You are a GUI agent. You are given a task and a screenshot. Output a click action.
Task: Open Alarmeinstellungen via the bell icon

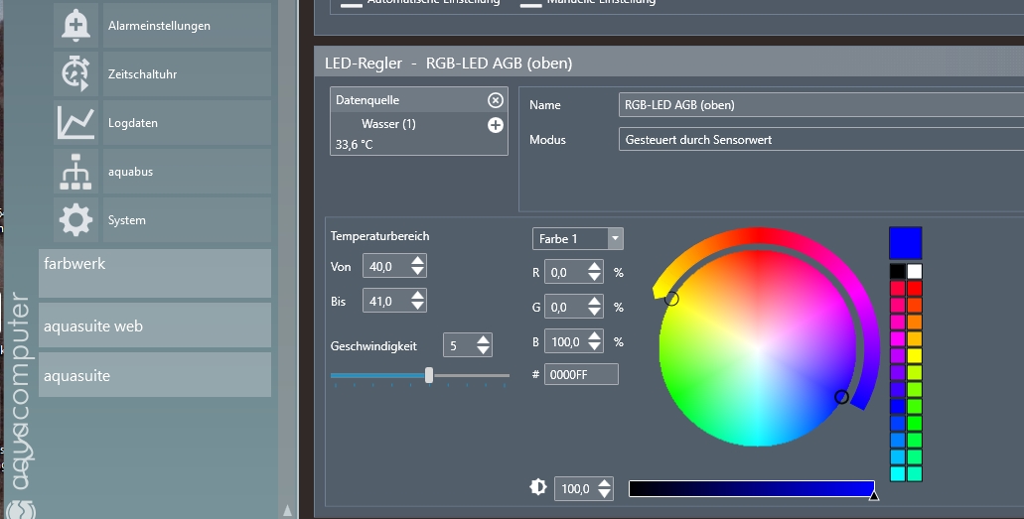coord(75,26)
